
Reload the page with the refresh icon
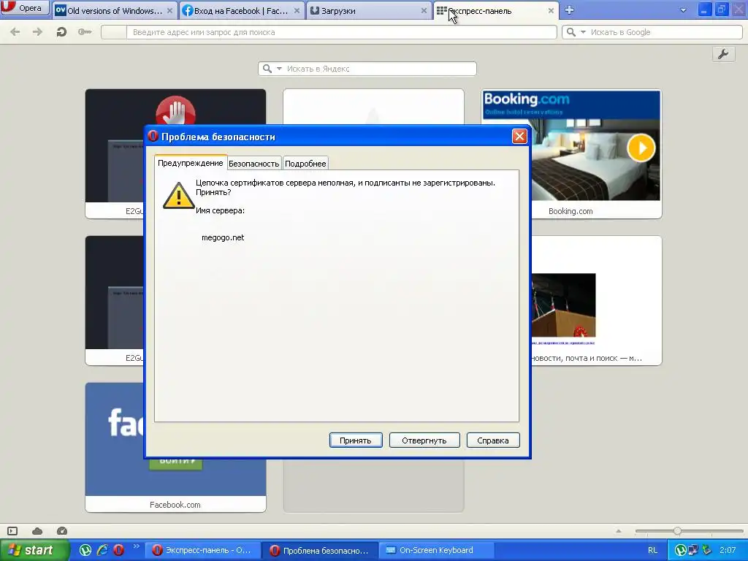(61, 32)
